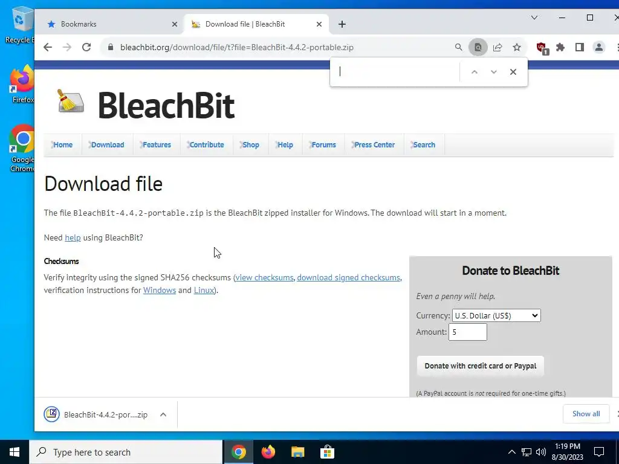This screenshot has width=619, height=464.
Task: Open the Help menu item
Action: 285,145
